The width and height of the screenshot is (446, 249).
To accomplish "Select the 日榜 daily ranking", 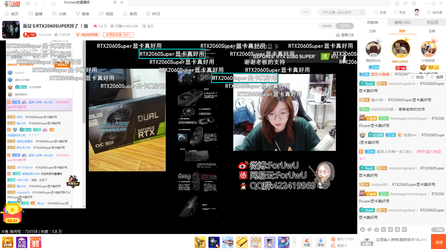I will [373, 31].
